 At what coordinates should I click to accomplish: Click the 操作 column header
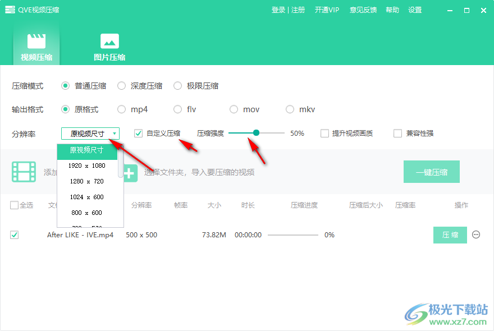click(x=461, y=205)
